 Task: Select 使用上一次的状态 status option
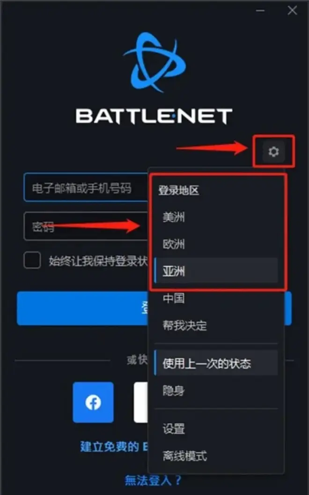216,363
